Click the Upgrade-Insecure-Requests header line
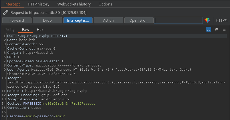 (x=35, y=61)
